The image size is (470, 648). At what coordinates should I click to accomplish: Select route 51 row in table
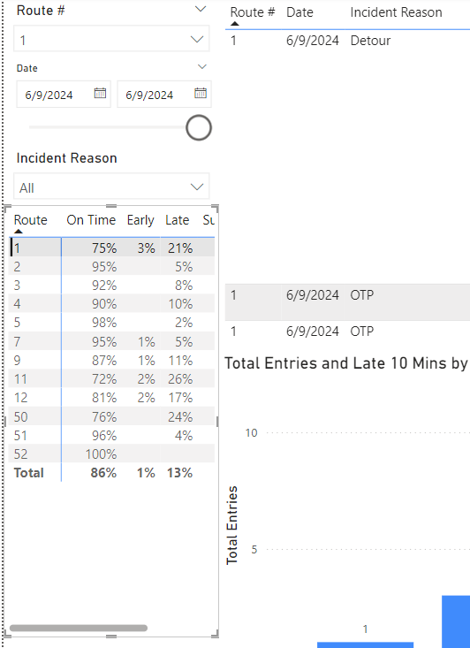111,435
